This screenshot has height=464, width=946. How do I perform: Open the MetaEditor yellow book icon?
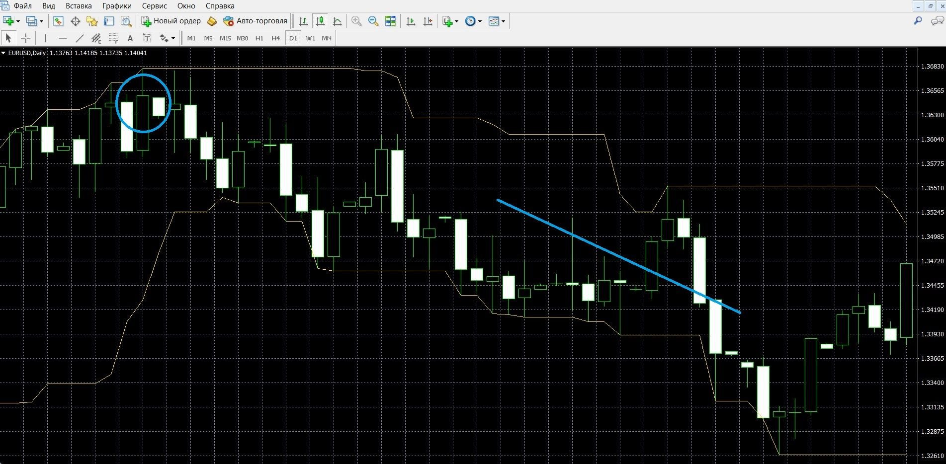tap(212, 21)
